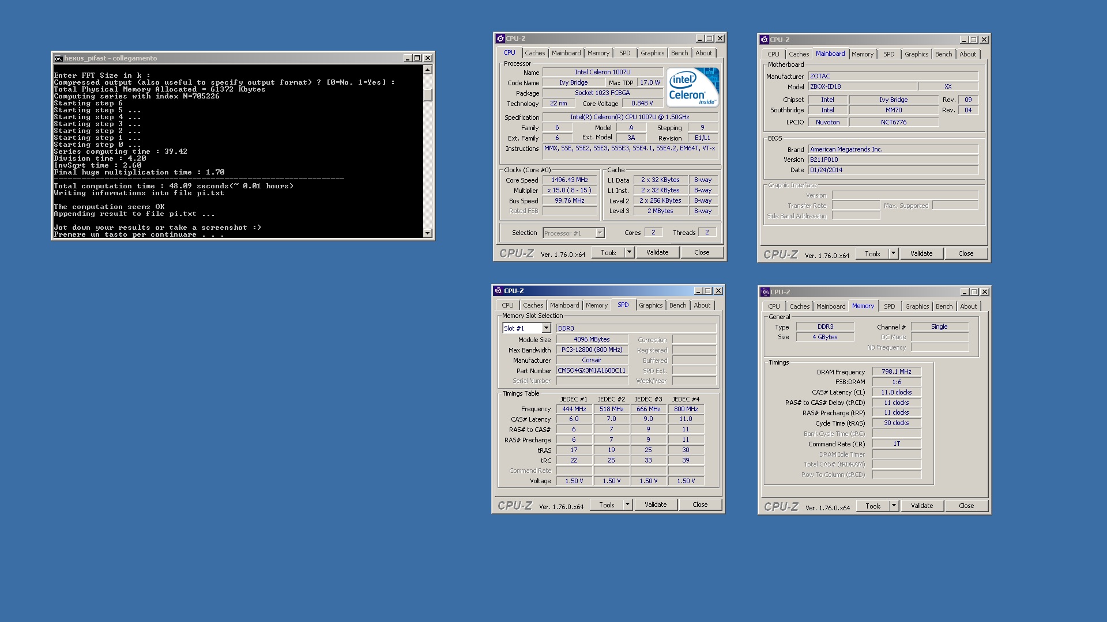1107x622 pixels.
Task: Click Close button in the Memory window
Action: (x=966, y=506)
